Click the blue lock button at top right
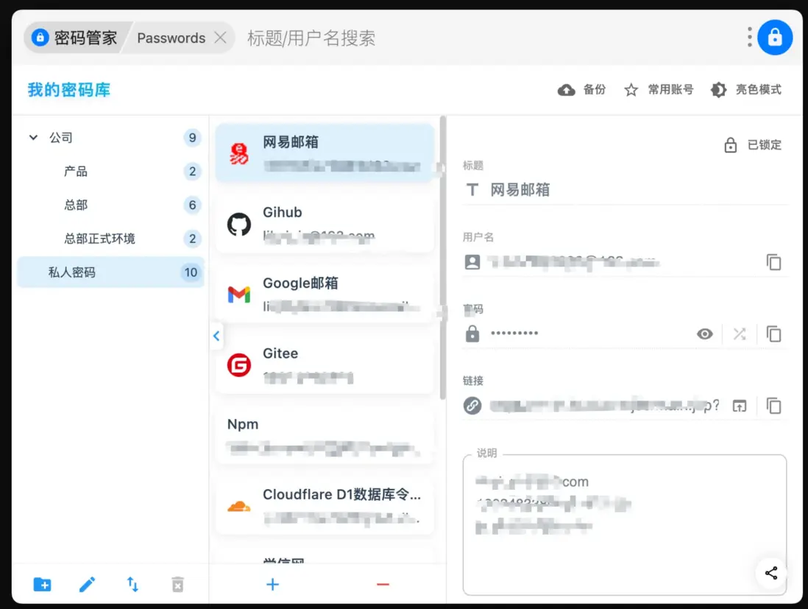808x609 pixels. 774,38
